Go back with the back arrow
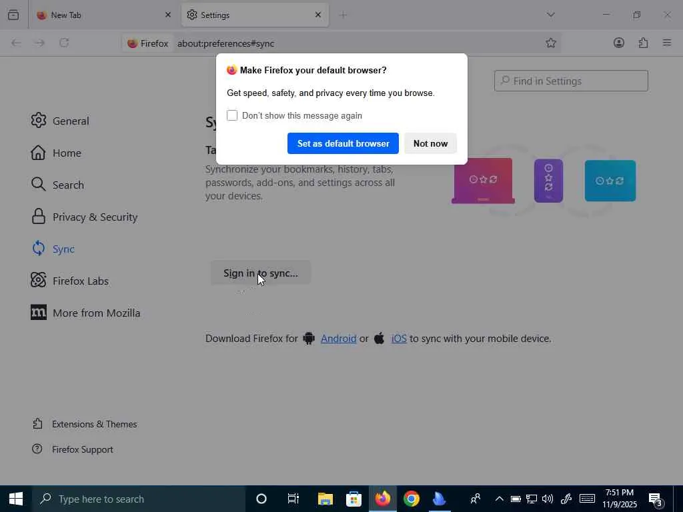683x512 pixels. [x=16, y=43]
